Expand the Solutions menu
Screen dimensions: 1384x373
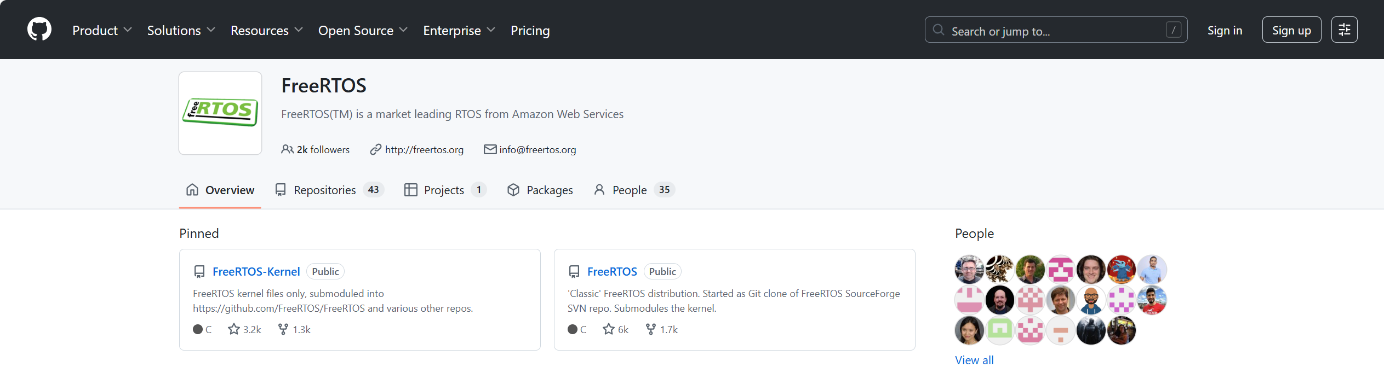(181, 31)
